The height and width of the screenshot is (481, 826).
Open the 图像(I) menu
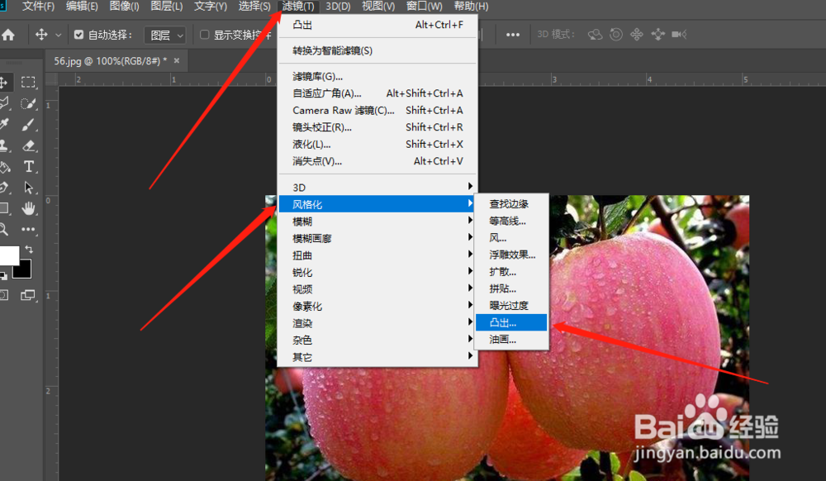click(x=125, y=7)
